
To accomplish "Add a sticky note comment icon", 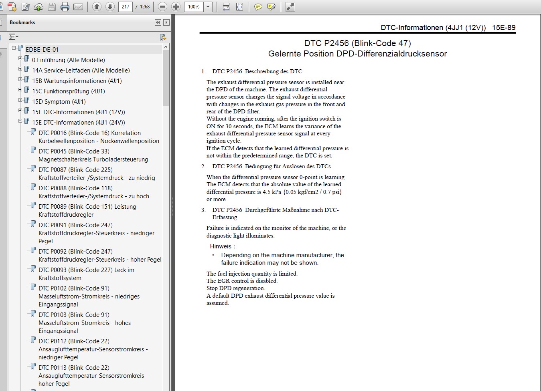I will [258, 7].
